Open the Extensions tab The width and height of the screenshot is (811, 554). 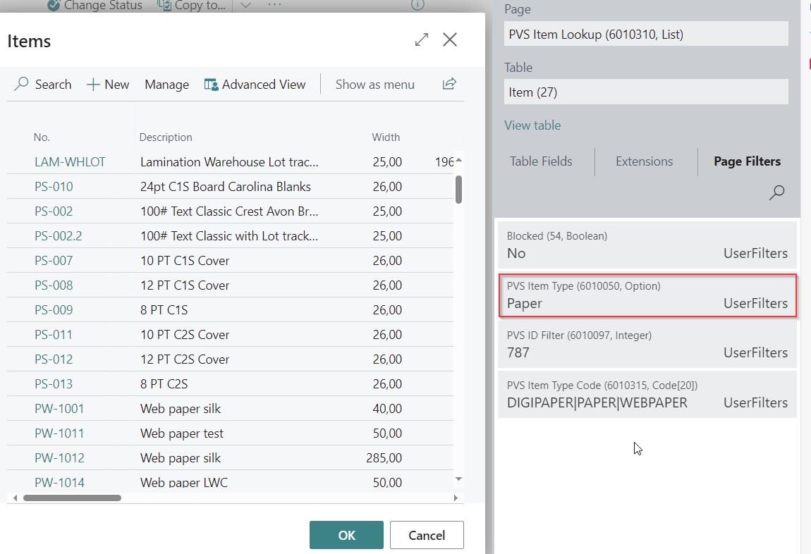coord(645,161)
